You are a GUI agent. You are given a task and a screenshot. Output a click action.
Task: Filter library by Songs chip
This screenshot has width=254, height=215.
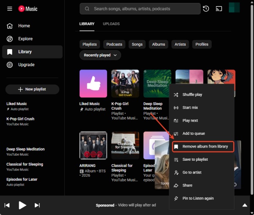coord(137,44)
